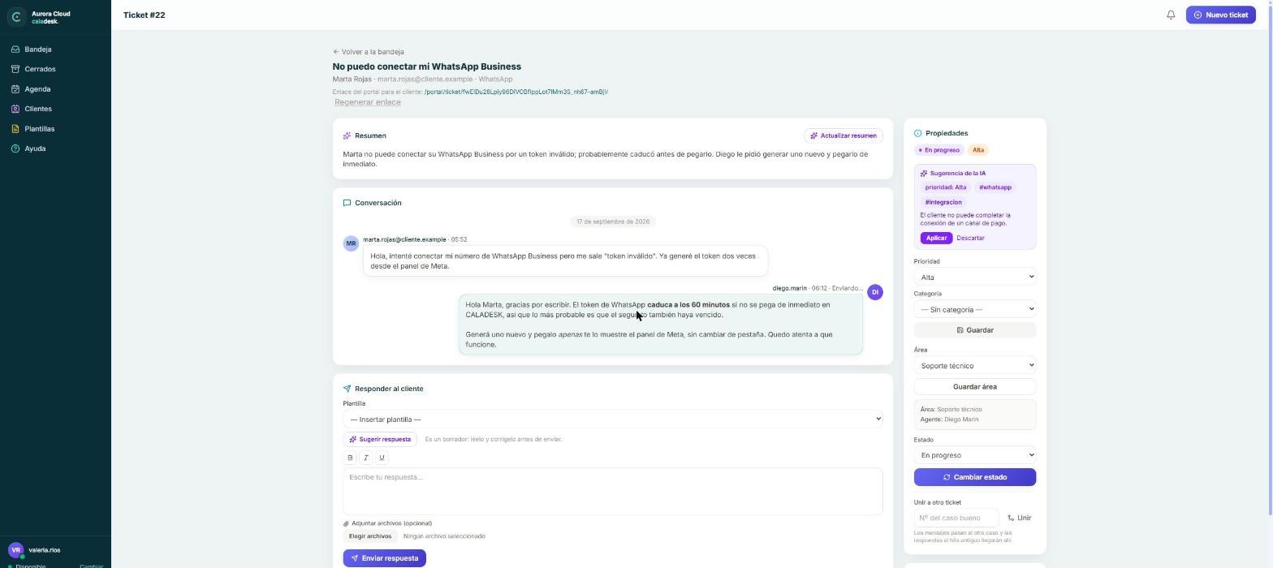Toggle bold formatting in reply editor
This screenshot has width=1273, height=568.
[x=350, y=458]
